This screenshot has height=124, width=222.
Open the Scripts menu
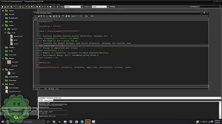point(24,4)
